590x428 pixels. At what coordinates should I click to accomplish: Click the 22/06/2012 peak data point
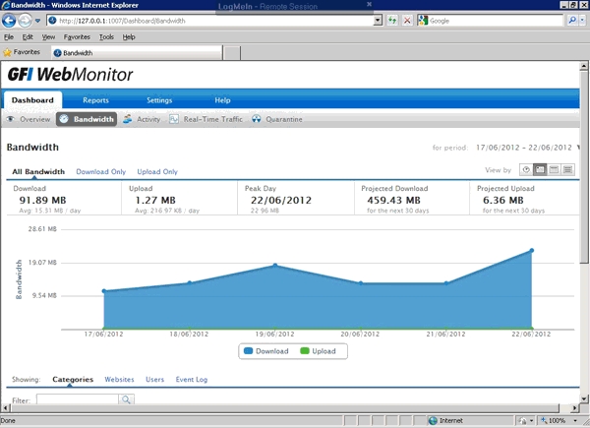(x=532, y=250)
